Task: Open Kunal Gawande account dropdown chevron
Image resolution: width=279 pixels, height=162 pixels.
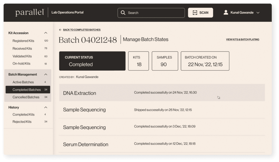Action: pos(258,13)
